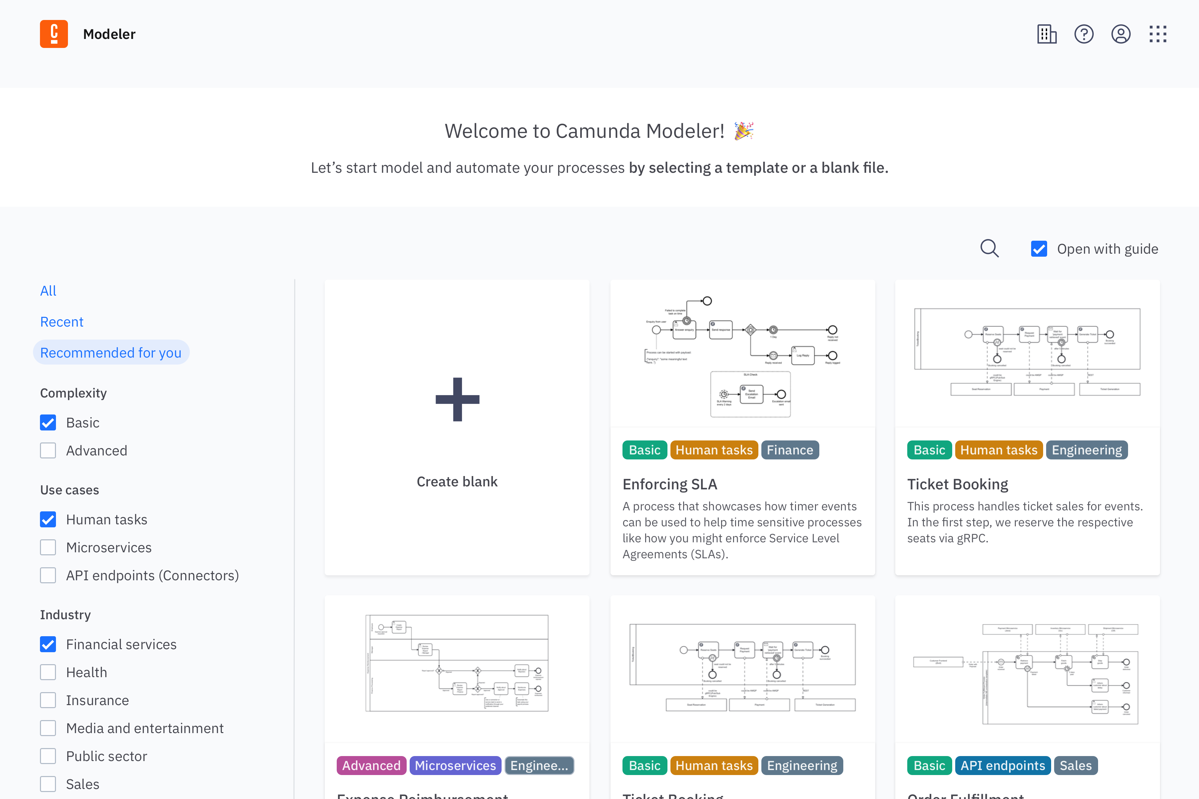
Task: Check the Media and entertainment checkbox
Action: (x=48, y=728)
